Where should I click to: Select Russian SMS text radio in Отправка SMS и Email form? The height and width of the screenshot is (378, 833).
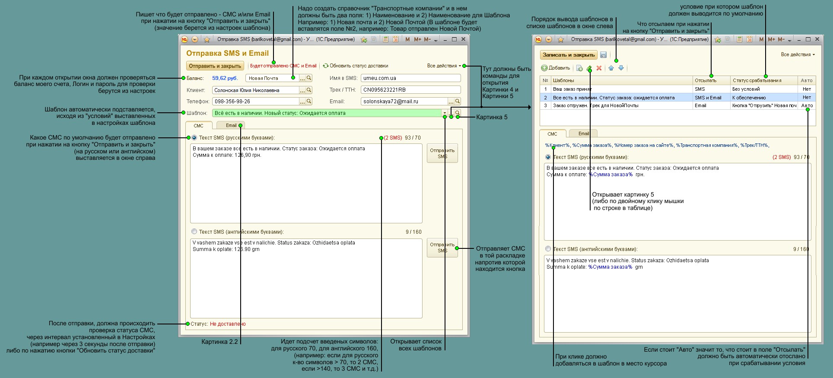click(194, 138)
